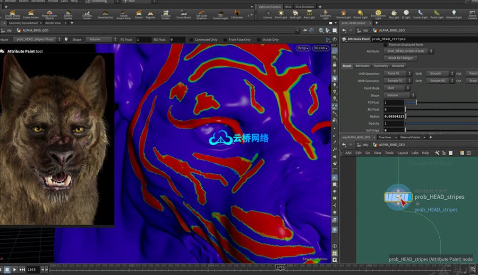Image resolution: width=478 pixels, height=275 pixels.
Task: Enable the Connected Only checkbox
Action: pos(192,40)
